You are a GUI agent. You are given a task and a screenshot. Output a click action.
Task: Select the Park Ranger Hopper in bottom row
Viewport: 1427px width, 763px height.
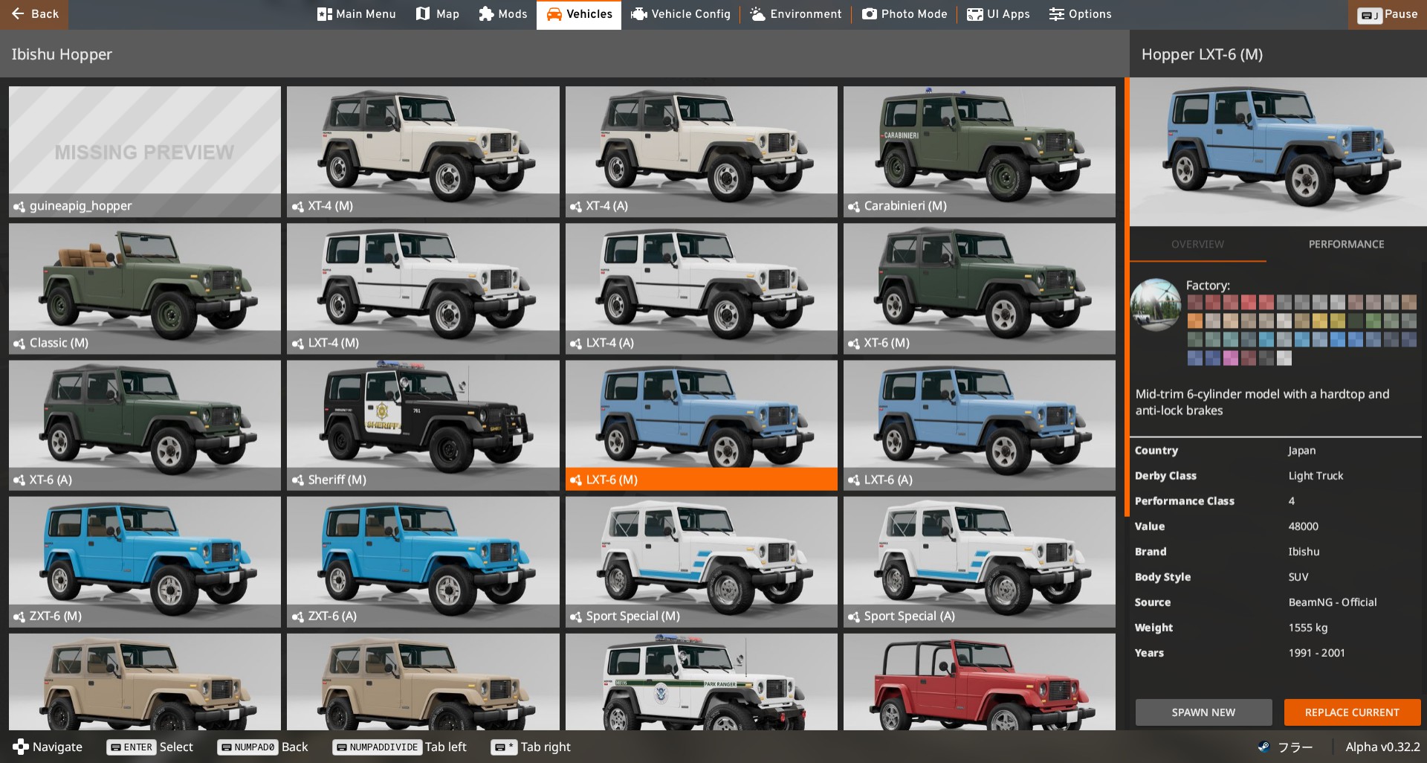click(701, 682)
